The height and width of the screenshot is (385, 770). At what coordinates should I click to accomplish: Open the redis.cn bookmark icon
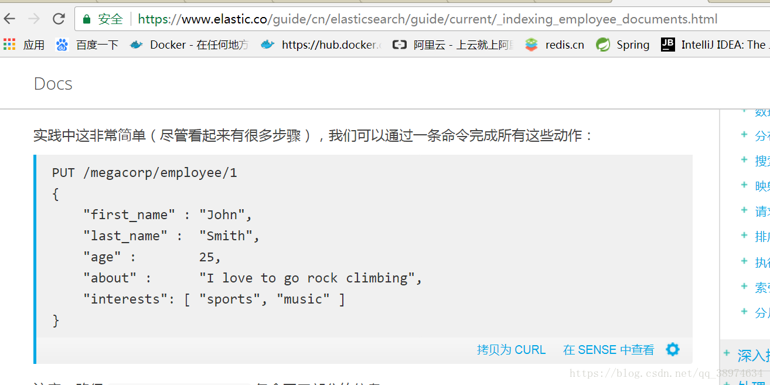coord(531,45)
